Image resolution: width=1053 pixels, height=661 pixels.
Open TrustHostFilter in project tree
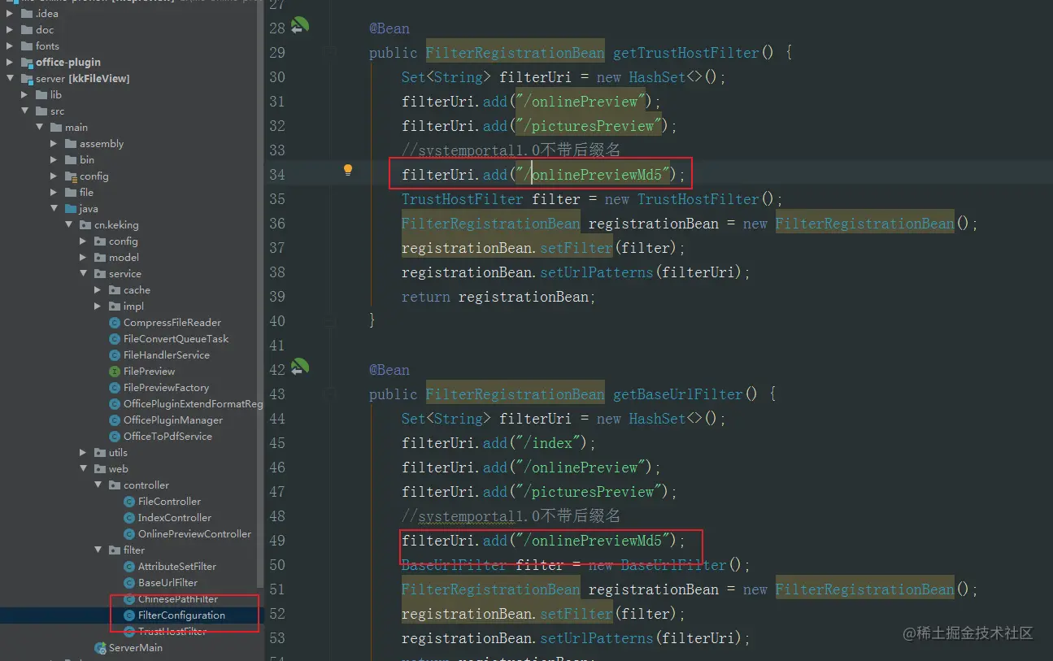(x=172, y=632)
